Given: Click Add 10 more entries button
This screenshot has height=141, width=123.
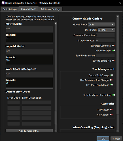Looking at the screenshot, I should coord(29,131).
